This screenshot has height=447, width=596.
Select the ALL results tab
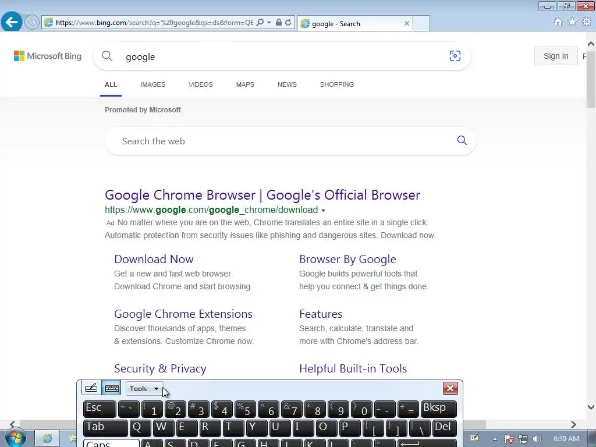tap(111, 84)
